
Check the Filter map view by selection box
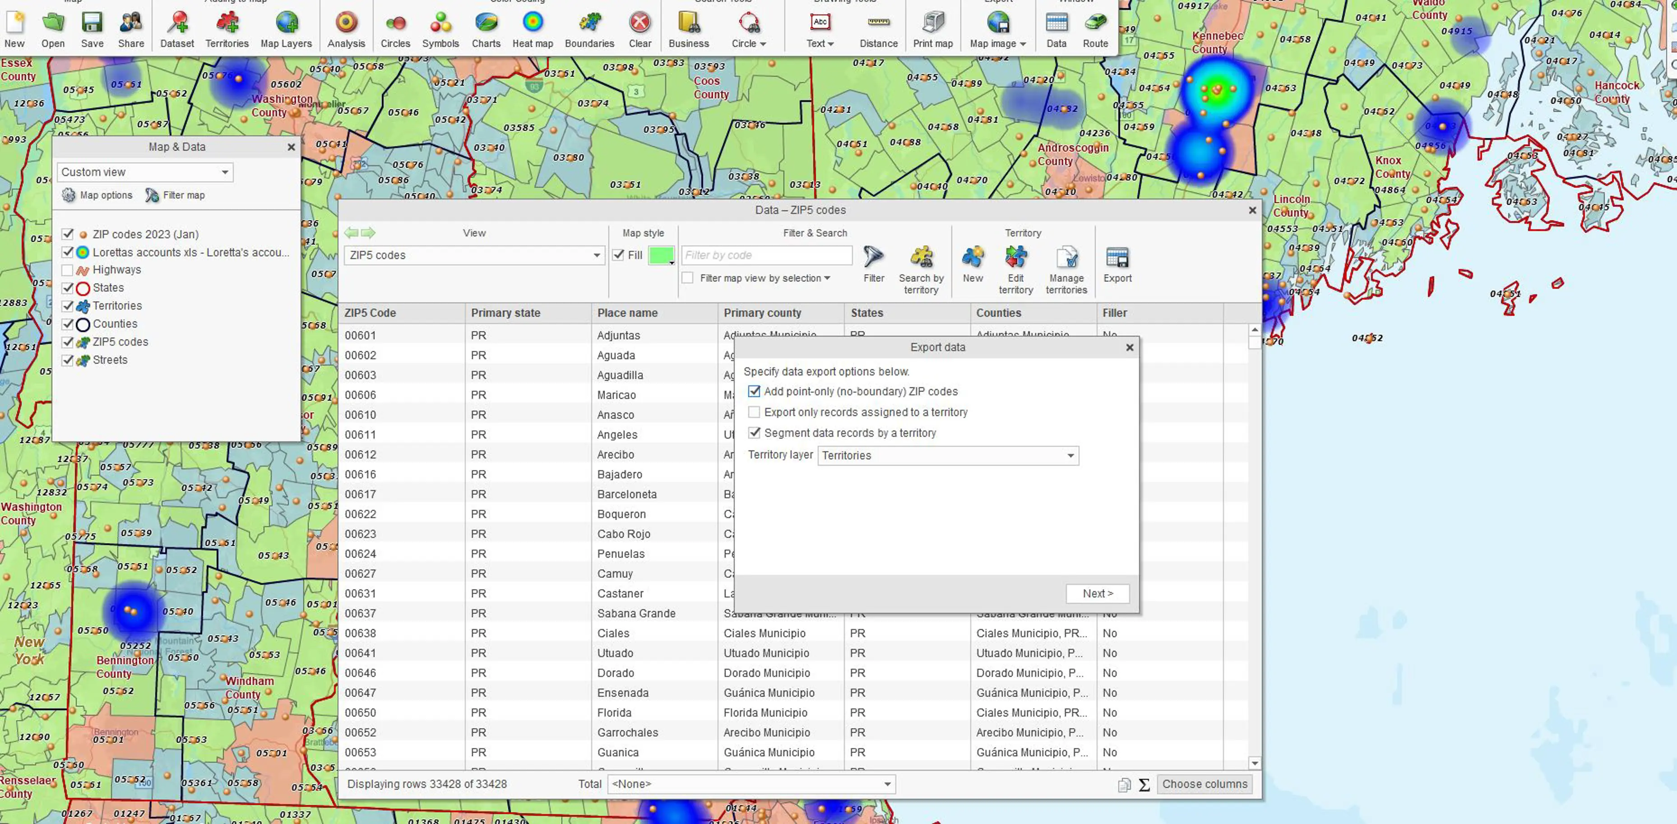(x=687, y=278)
